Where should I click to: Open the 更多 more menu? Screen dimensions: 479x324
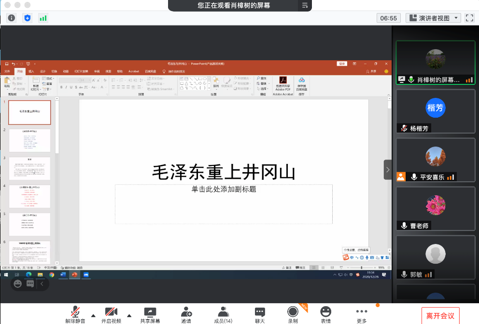[362, 314]
